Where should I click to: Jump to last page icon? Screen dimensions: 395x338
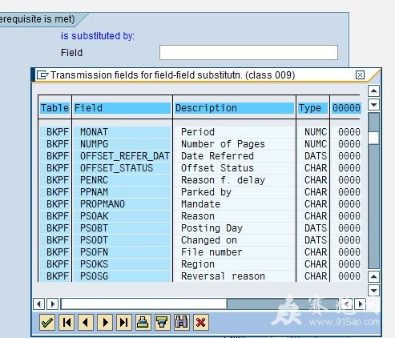(x=124, y=323)
